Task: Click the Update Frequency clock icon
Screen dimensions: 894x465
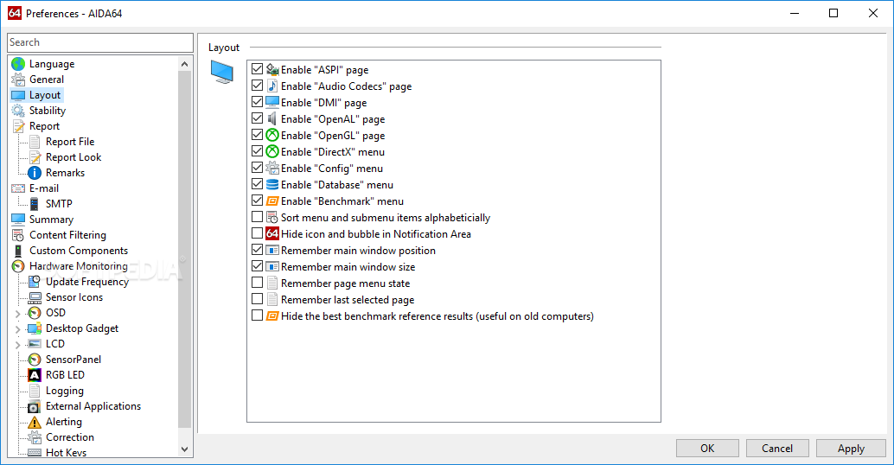Action: click(x=35, y=282)
